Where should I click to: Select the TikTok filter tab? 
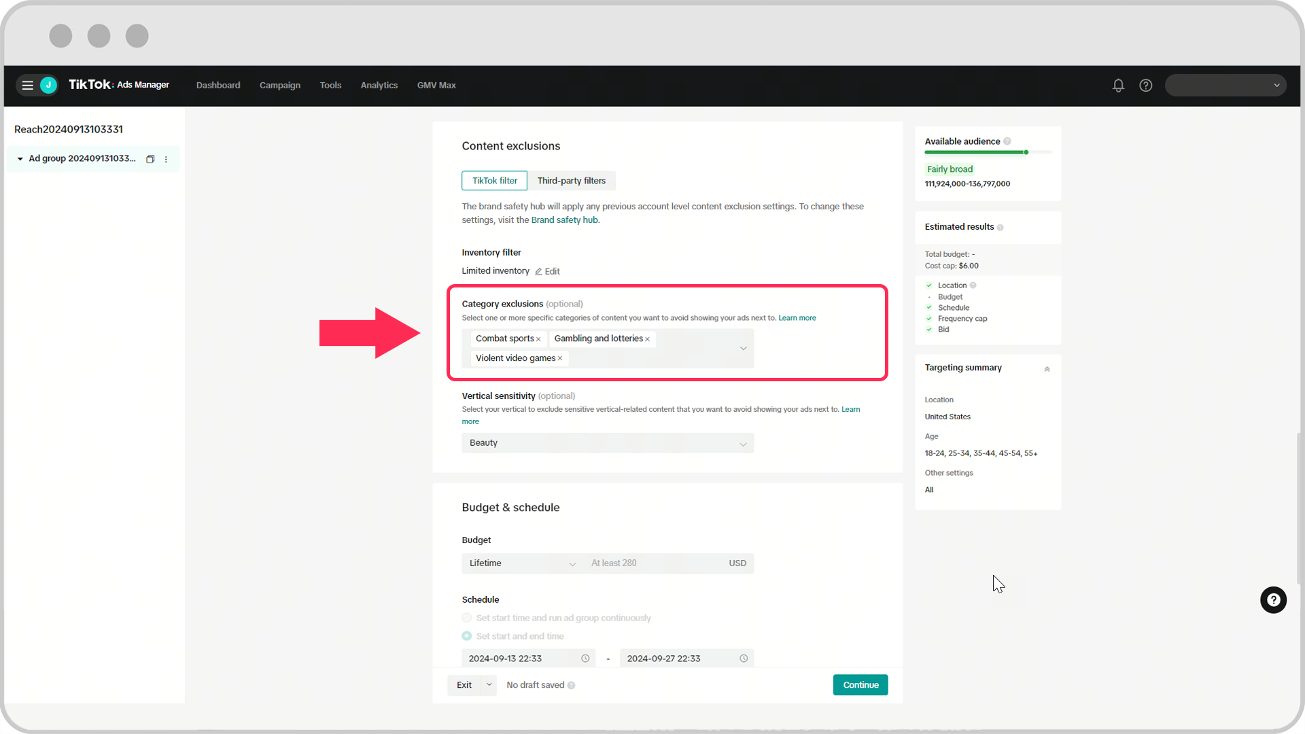point(494,180)
